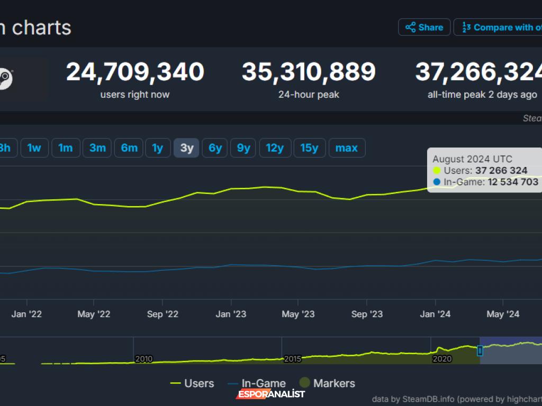542x406 pixels.
Task: Choose the 6y time range
Action: pos(215,148)
